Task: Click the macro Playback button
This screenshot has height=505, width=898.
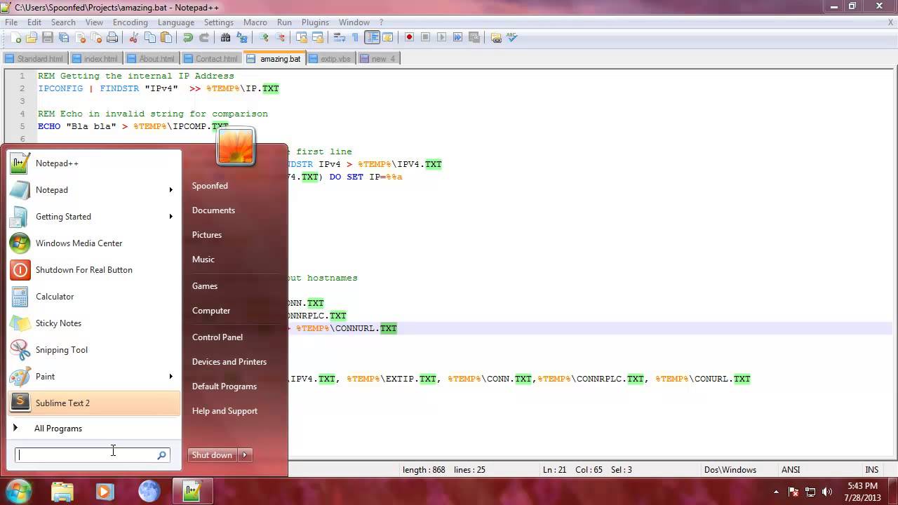Action: 441,38
